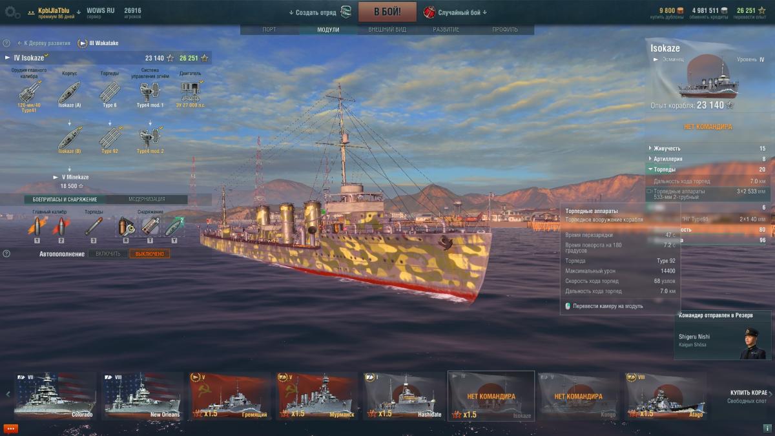Tick the Торпедные аппараты checkbox

(x=649, y=191)
